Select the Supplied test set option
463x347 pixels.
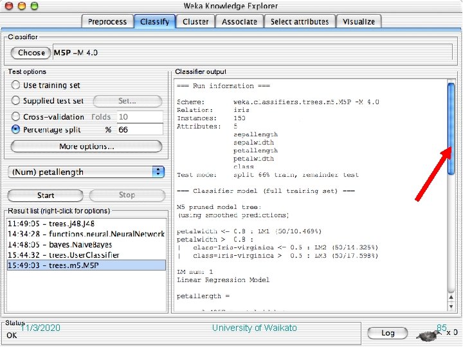point(15,101)
